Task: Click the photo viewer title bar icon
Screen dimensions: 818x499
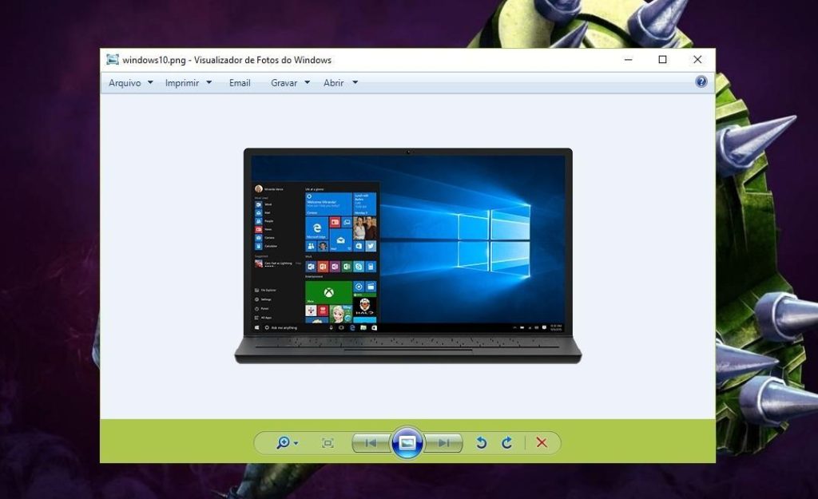Action: coord(112,59)
